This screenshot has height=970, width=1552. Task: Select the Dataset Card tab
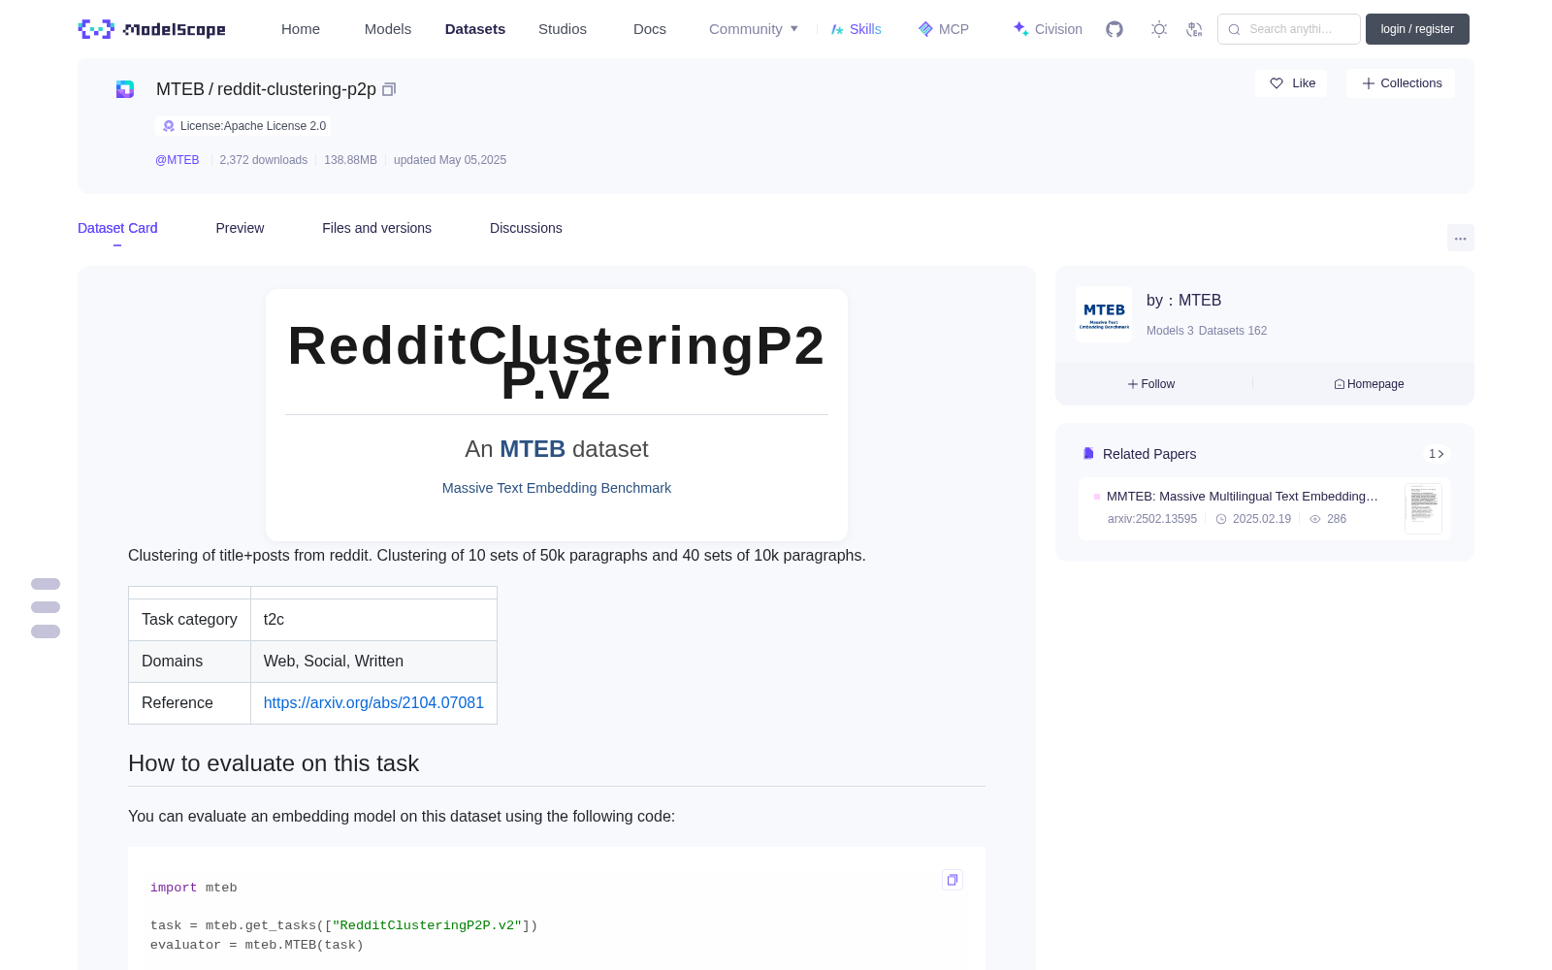[x=117, y=228]
